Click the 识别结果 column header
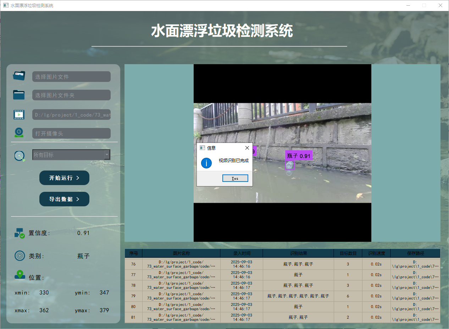The width and height of the screenshot is (449, 329). pyautogui.click(x=298, y=253)
